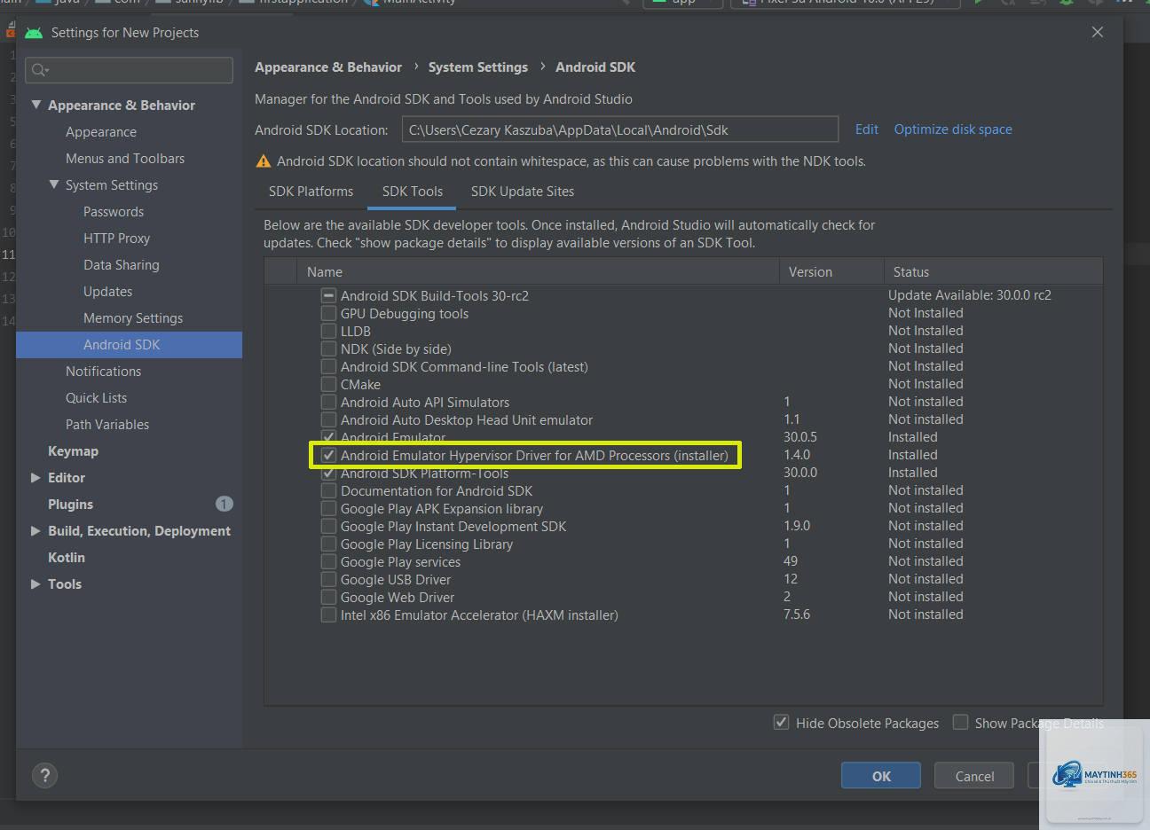Check Android SDK Command-line Tools (latest) checkbox
The width and height of the screenshot is (1150, 830).
coord(328,366)
